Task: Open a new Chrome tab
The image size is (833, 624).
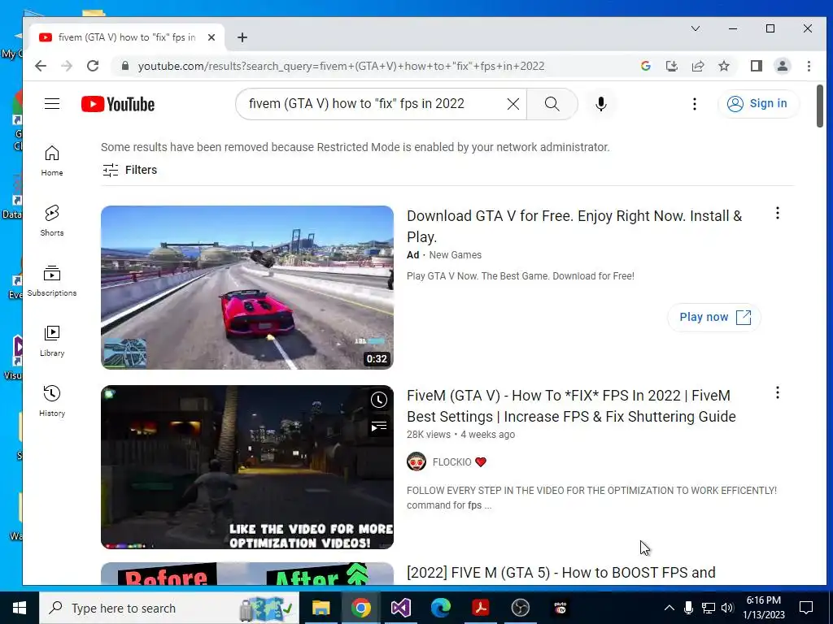Action: [x=242, y=37]
